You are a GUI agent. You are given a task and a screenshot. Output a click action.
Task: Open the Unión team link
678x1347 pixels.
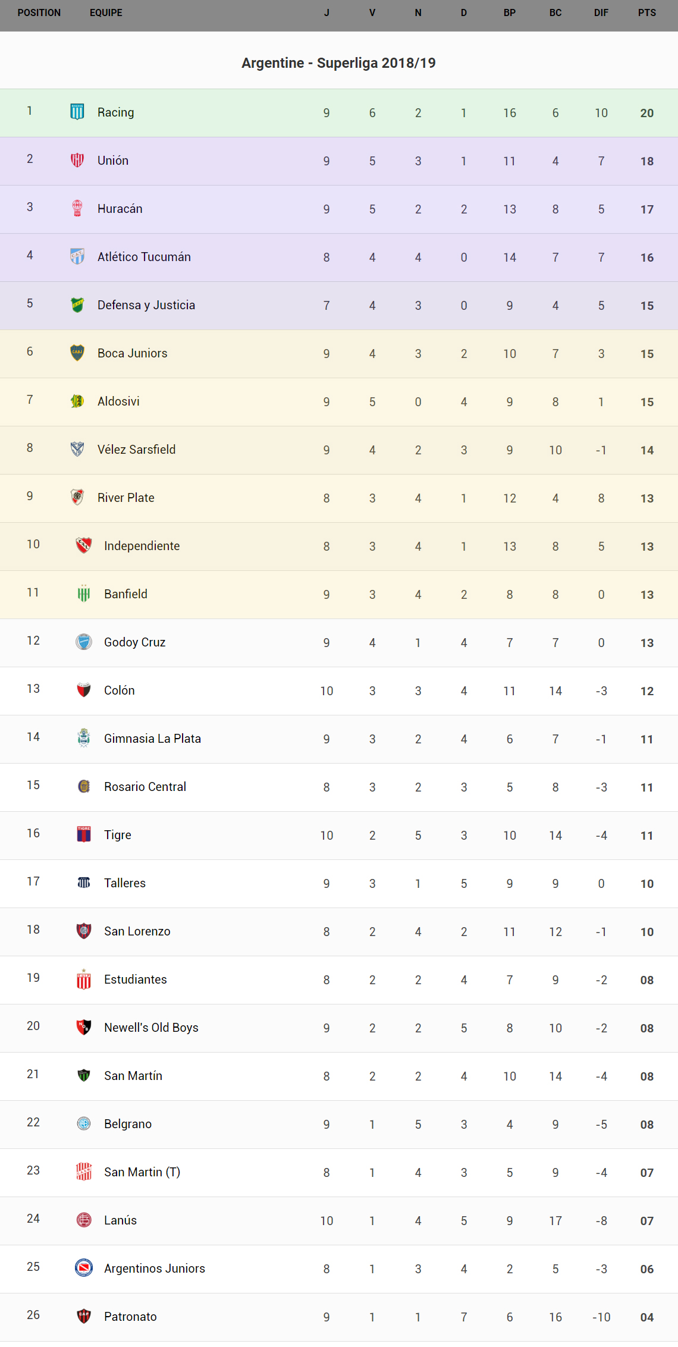[x=113, y=161]
